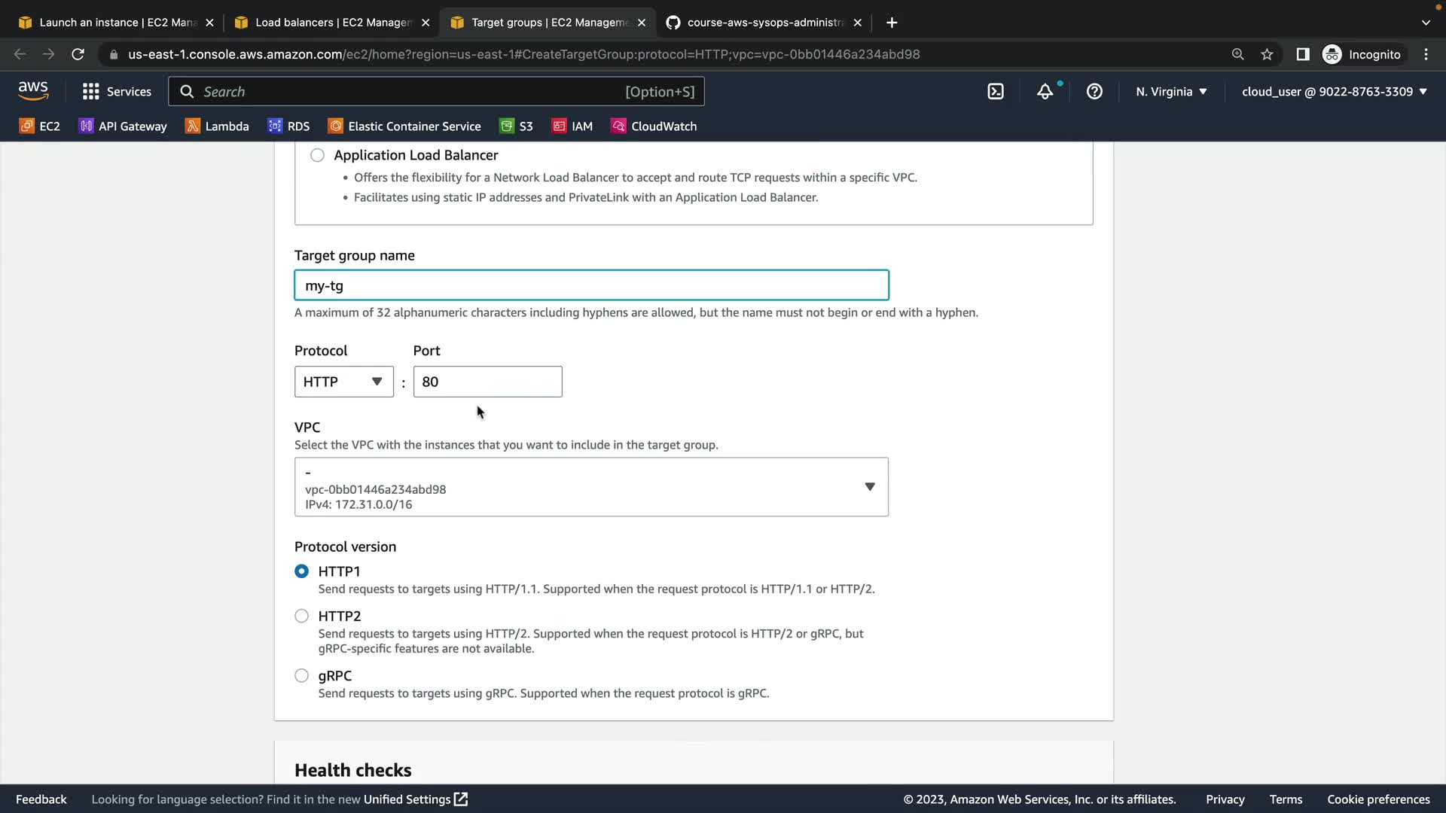Viewport: 1446px width, 813px height.
Task: Click the help question mark icon
Action: [x=1094, y=92]
